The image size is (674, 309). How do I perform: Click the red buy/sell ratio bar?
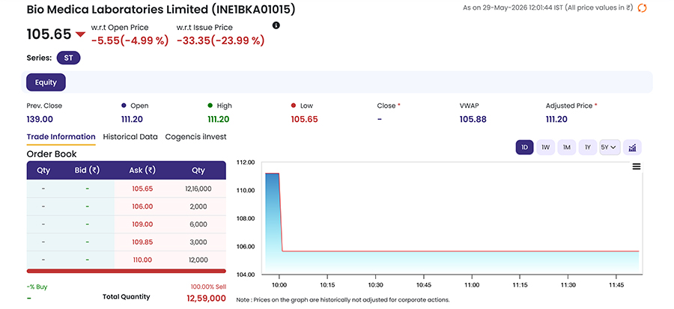[127, 272]
